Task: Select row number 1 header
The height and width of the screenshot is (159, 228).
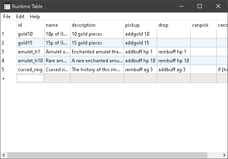Action: coord(8,34)
